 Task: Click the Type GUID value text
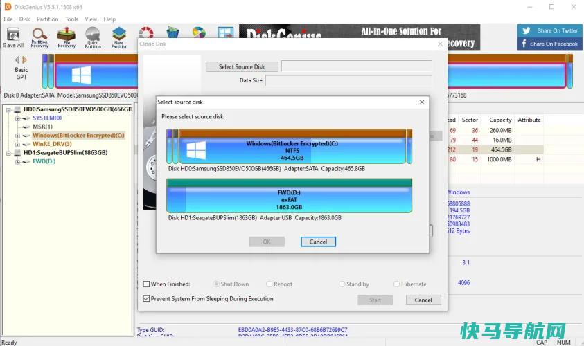click(x=292, y=330)
